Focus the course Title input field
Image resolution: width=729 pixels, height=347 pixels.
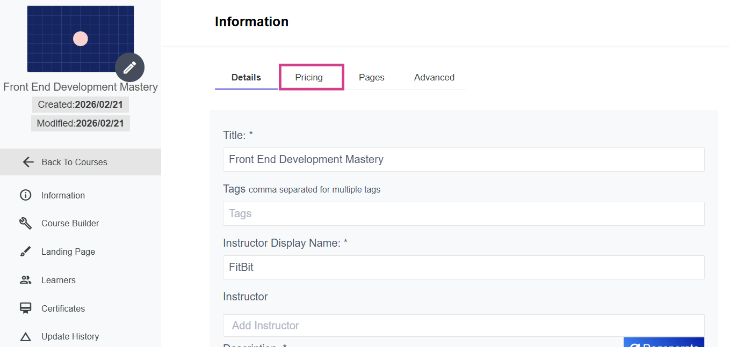coord(463,159)
